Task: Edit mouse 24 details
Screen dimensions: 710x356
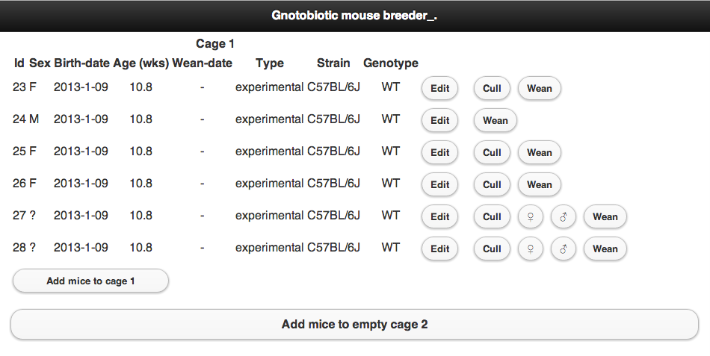Action: [440, 121]
